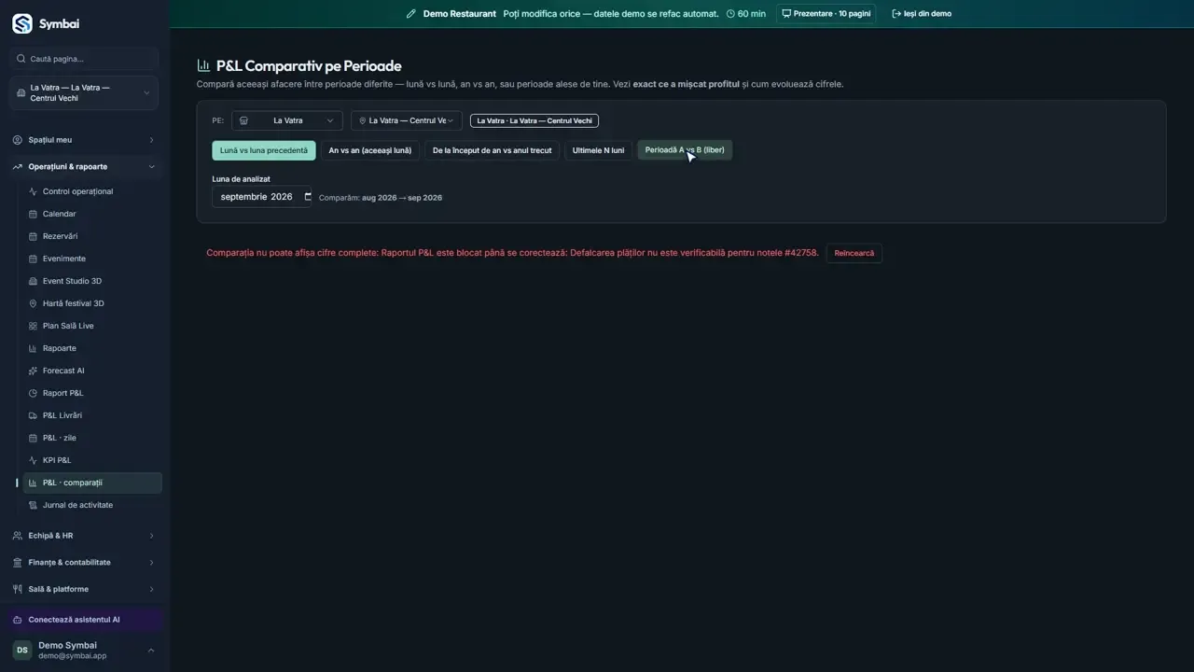Image resolution: width=1194 pixels, height=672 pixels.
Task: Click the septembrie 2026 month input
Action: pos(264,197)
